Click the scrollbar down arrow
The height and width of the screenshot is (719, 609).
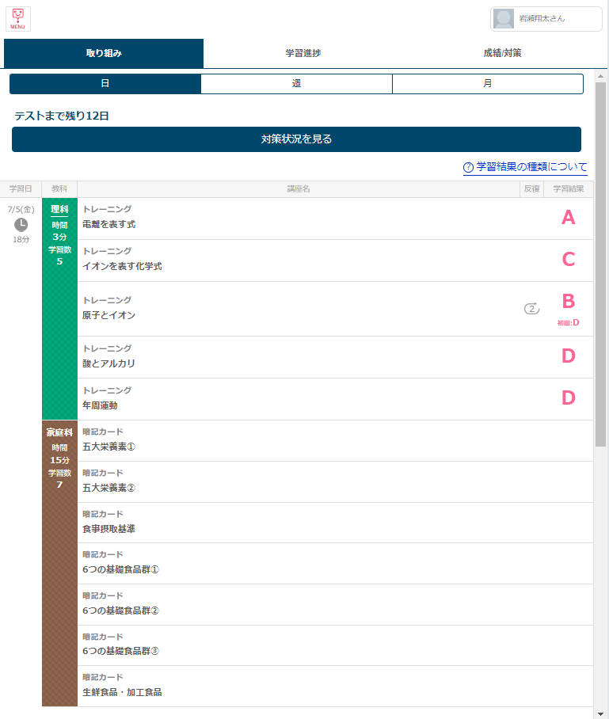pyautogui.click(x=600, y=713)
